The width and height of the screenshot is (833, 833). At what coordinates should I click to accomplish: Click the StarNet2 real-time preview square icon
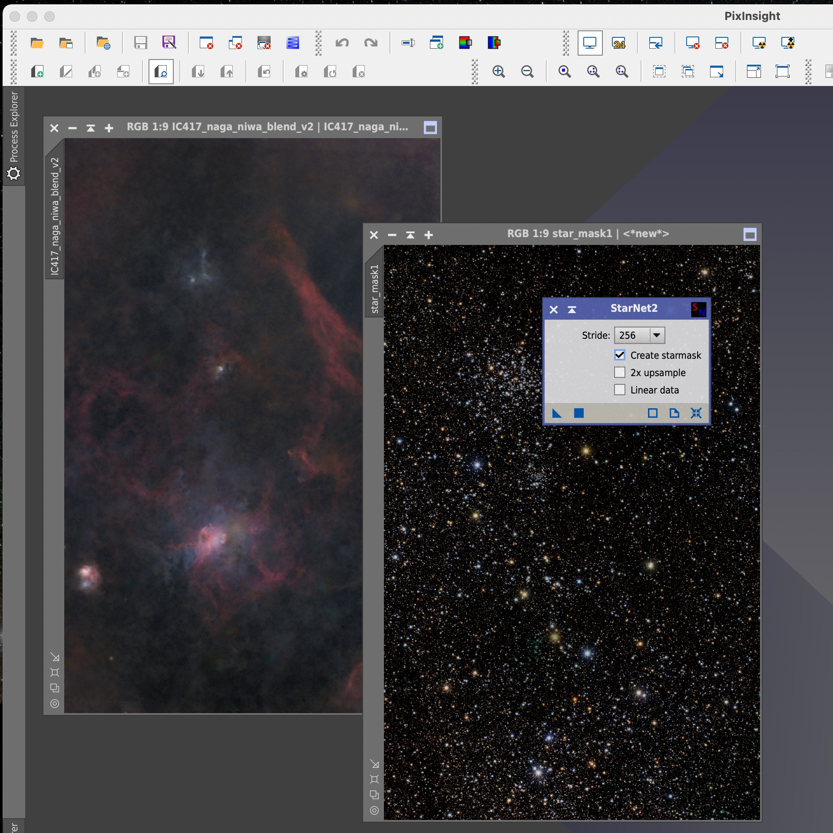coord(652,413)
